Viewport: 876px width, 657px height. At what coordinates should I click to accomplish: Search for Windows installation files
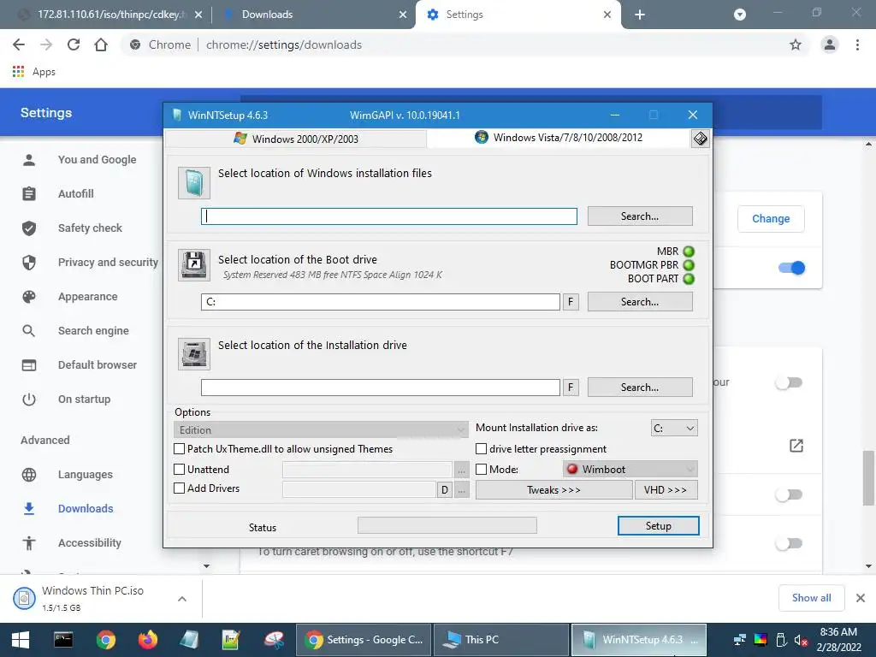click(640, 216)
